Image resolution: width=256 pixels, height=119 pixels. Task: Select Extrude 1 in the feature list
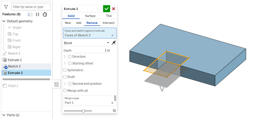click(15, 60)
